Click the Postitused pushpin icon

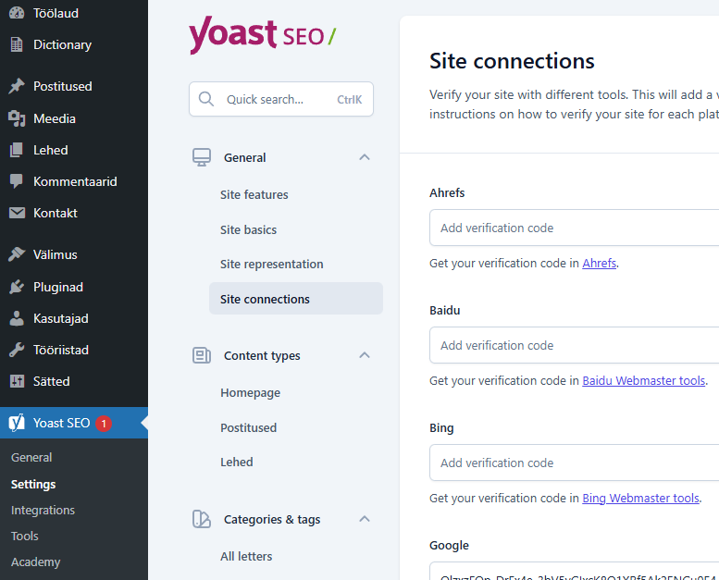[17, 86]
